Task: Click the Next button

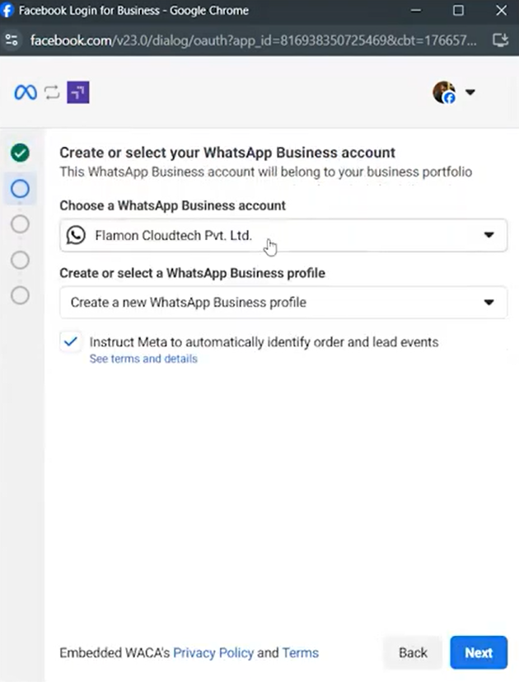Action: click(x=479, y=652)
